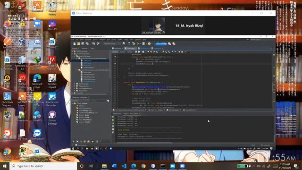Image resolution: width=302 pixels, height=170 pixels.
Task: Open the Discord desktop shortcut
Action: pyautogui.click(x=37, y=43)
